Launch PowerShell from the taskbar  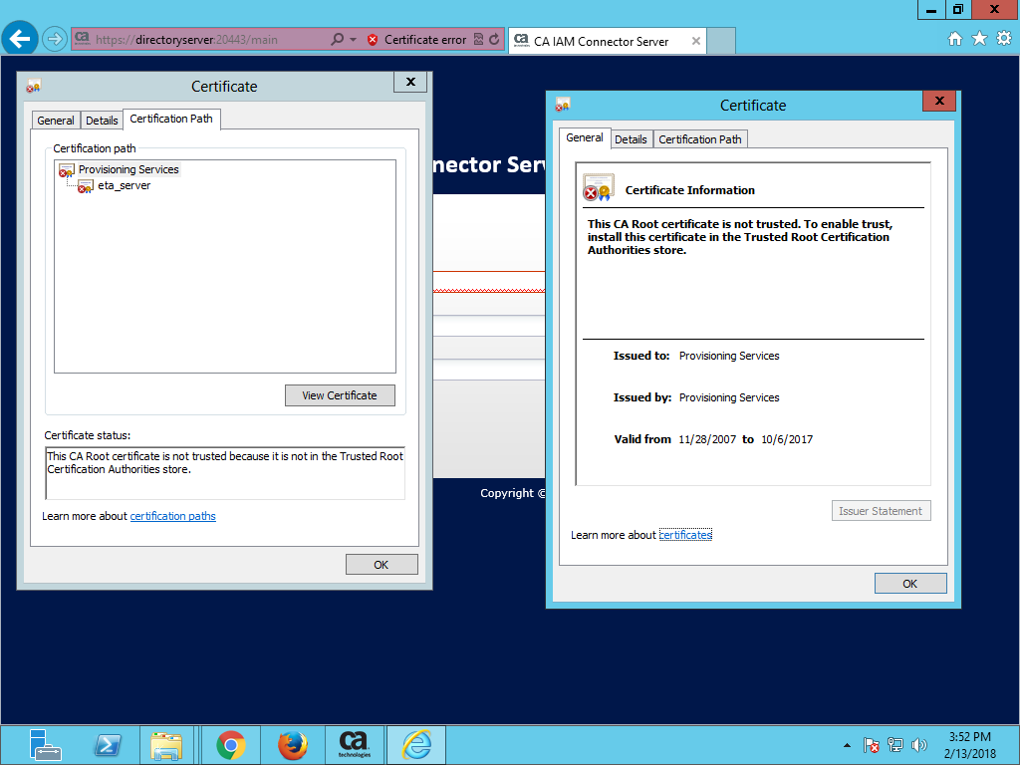(x=108, y=744)
